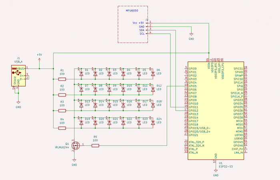Image resolution: width=280 pixels, height=180 pixels.
Task: Select the ESP32-S3 chip body U1
Action: click(x=216, y=111)
